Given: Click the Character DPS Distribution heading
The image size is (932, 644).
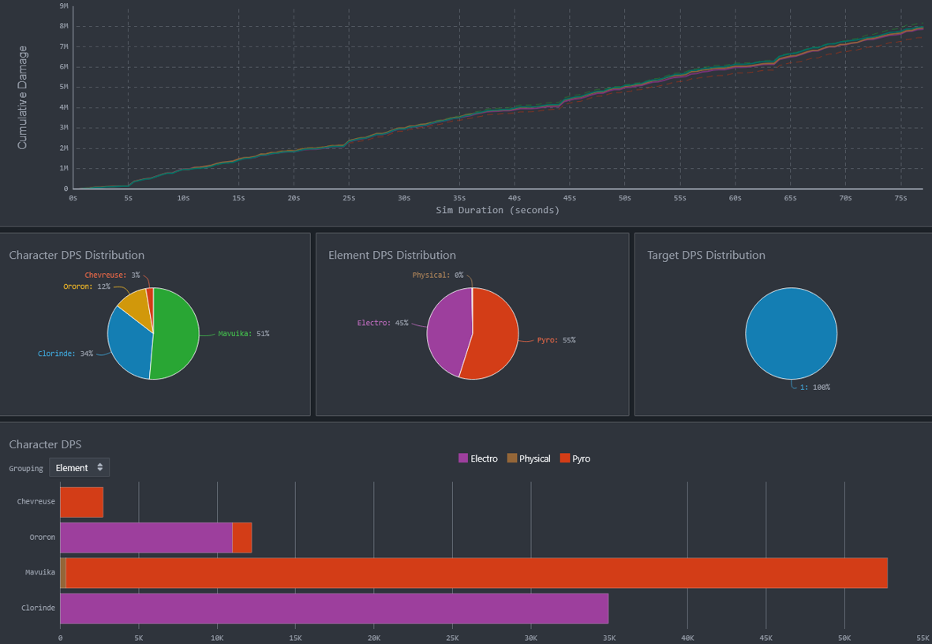Looking at the screenshot, I should point(77,255).
